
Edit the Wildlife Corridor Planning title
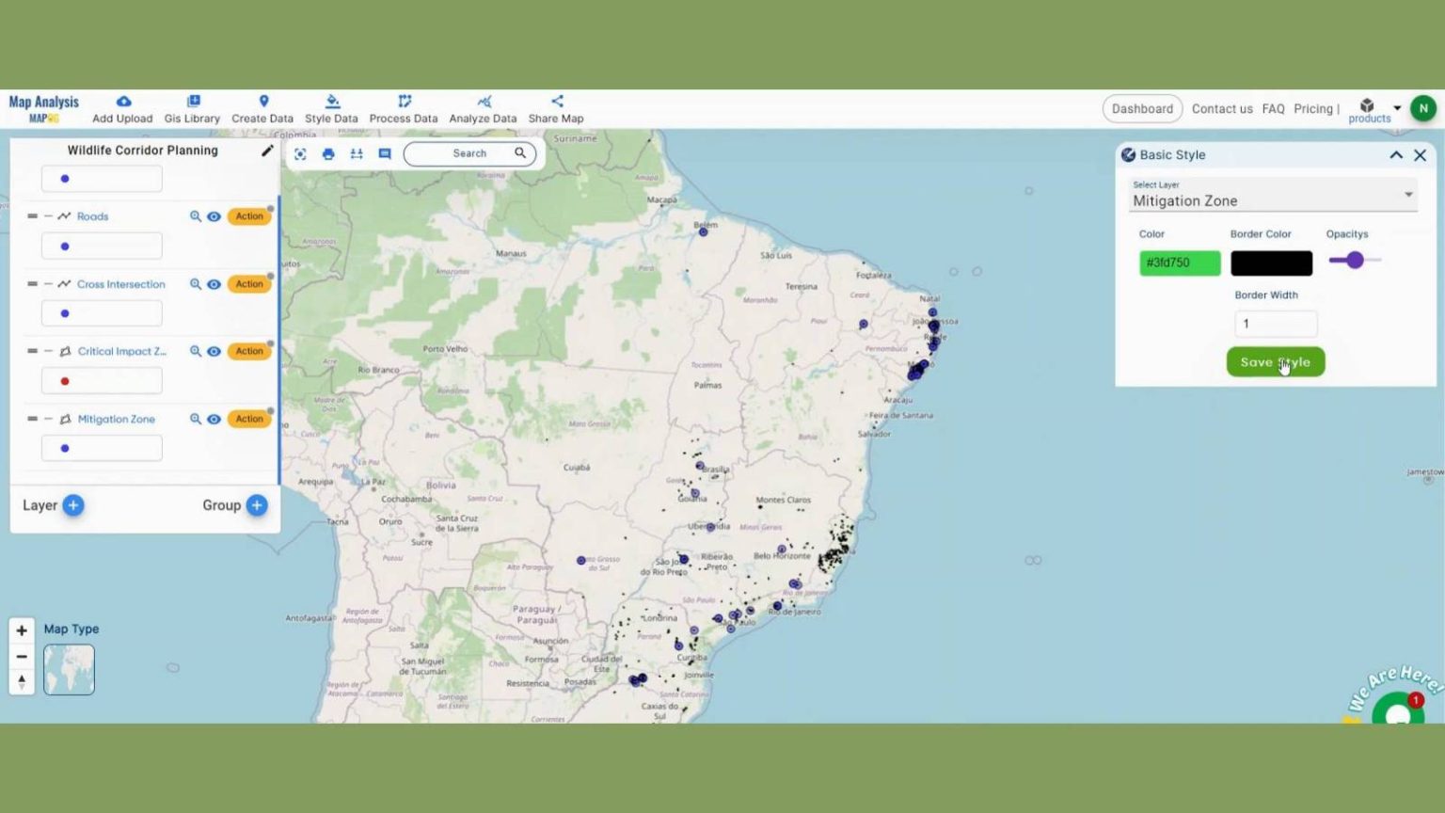(x=267, y=151)
